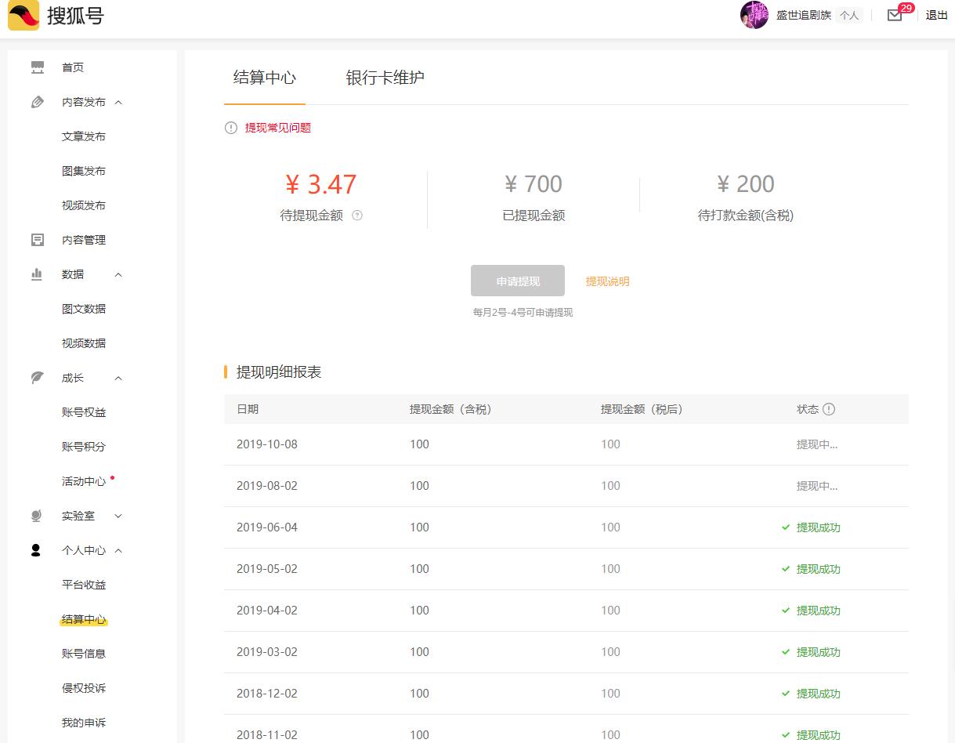Image resolution: width=955 pixels, height=743 pixels.
Task: Click the info icon next to 状态
Action: pos(829,409)
